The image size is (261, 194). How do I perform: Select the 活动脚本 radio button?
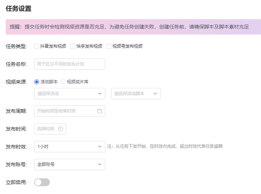coord(37,82)
